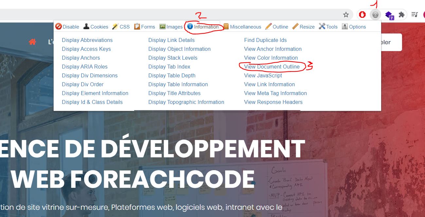Screen dimensions: 425x217
Task: Open View Anchor Information
Action: pos(273,49)
